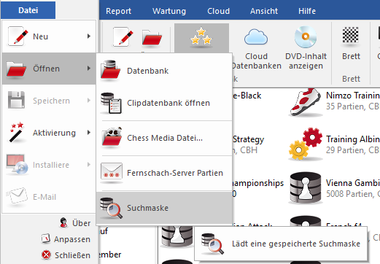Click the Speichern floppy disk icon
The height and width of the screenshot is (264, 380).
click(16, 100)
